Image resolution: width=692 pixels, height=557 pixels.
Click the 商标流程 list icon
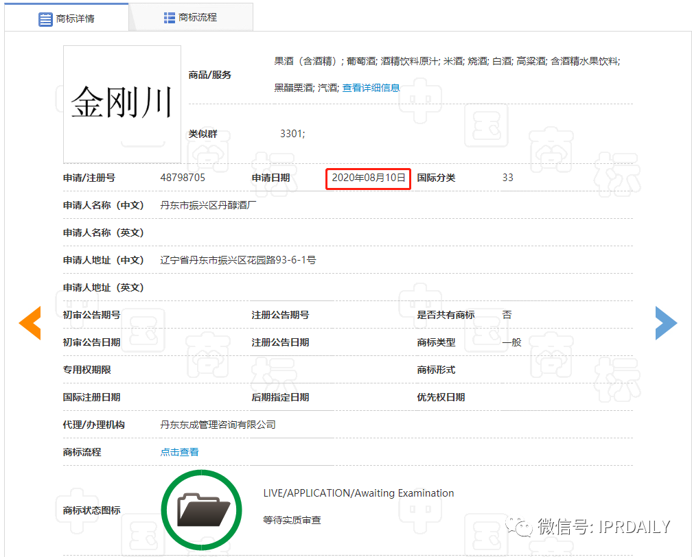pos(170,18)
